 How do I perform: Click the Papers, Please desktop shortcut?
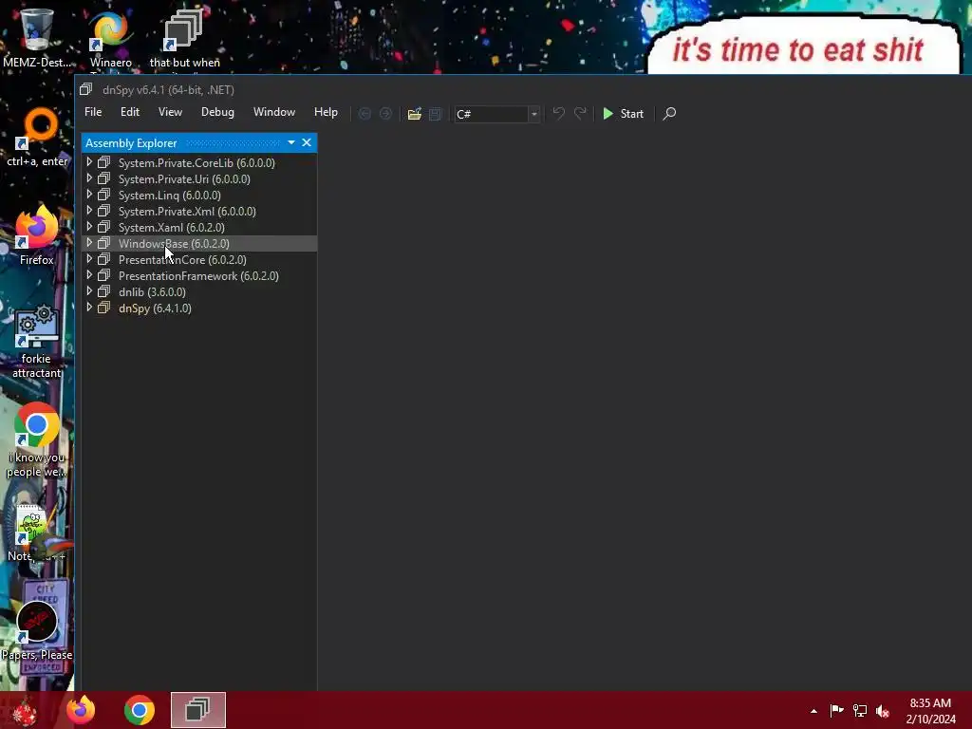click(x=37, y=631)
